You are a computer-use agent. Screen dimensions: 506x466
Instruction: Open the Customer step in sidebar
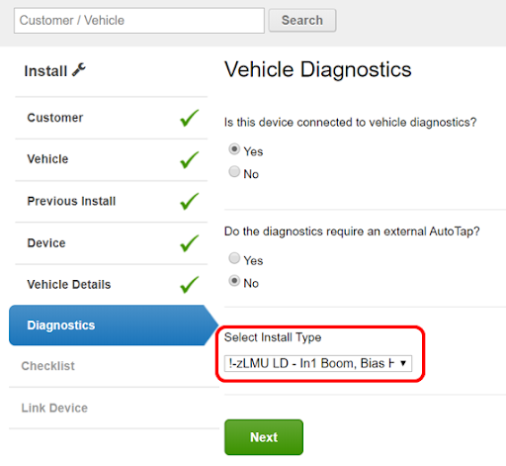(x=111, y=118)
